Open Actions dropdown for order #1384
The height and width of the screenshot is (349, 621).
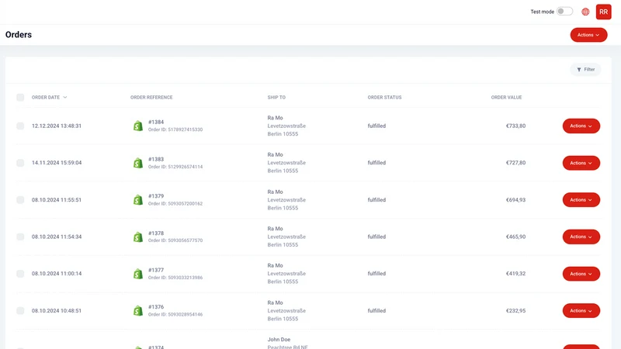[581, 126]
